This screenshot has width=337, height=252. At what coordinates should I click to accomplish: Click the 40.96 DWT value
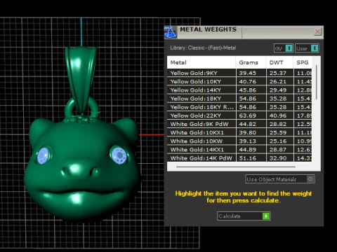point(278,115)
